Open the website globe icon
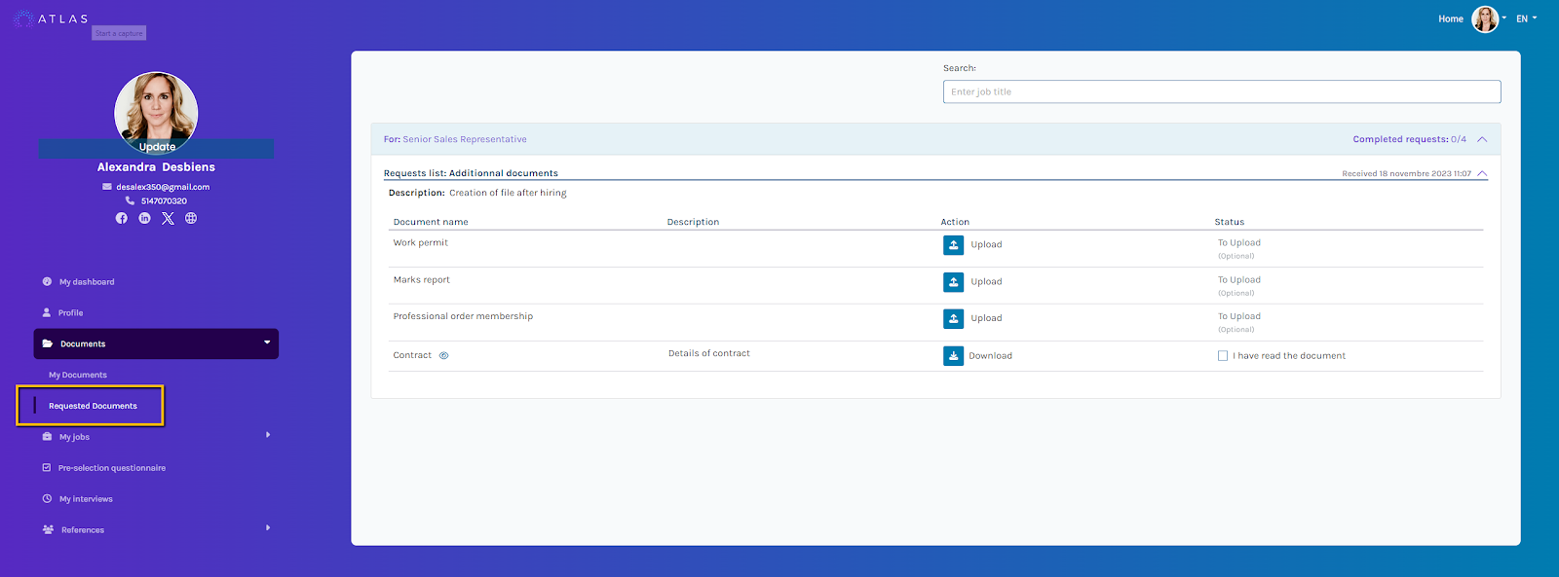Image resolution: width=1559 pixels, height=577 pixels. click(x=191, y=218)
